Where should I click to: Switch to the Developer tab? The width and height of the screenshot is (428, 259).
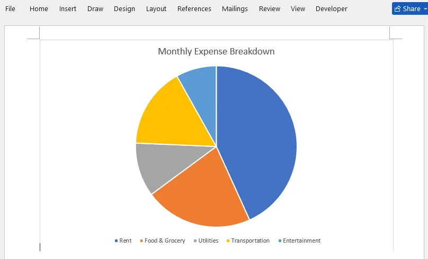(x=332, y=8)
